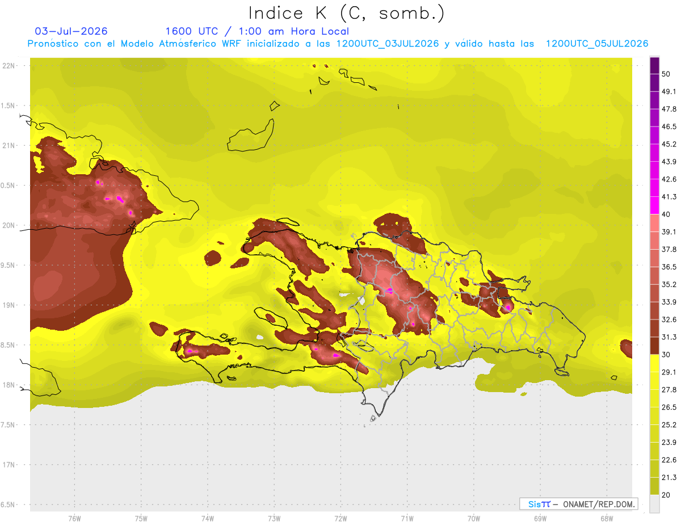
Task: Pick the olive band between 20 and 21.3
Action: [x=654, y=486]
